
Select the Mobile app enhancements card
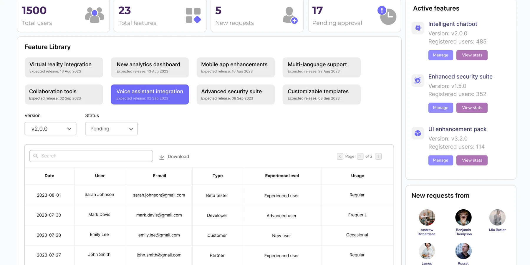[236, 67]
